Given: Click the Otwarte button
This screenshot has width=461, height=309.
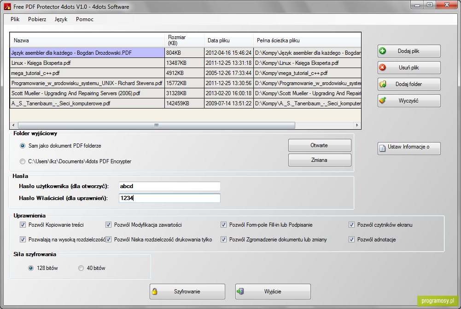Looking at the screenshot, I should pos(320,145).
